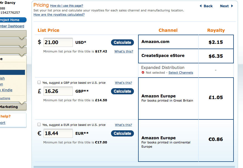Expand the first collapsed sidebar section

tap(13, 34)
